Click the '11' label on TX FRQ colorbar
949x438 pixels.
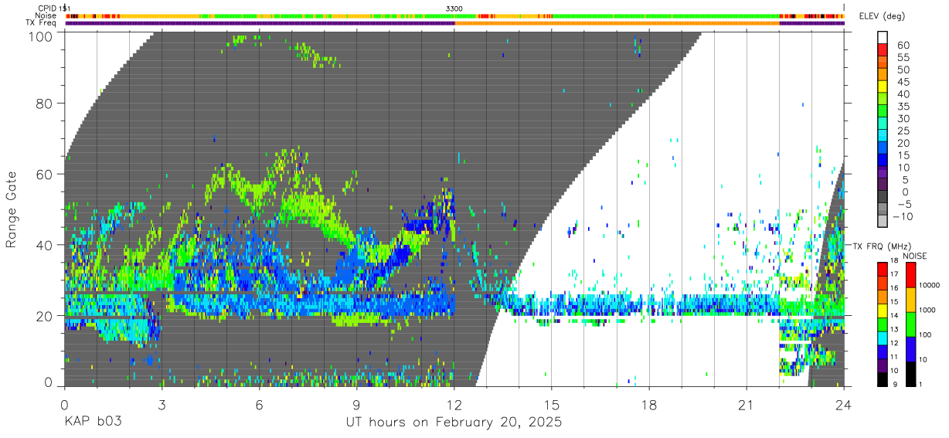[x=894, y=357]
